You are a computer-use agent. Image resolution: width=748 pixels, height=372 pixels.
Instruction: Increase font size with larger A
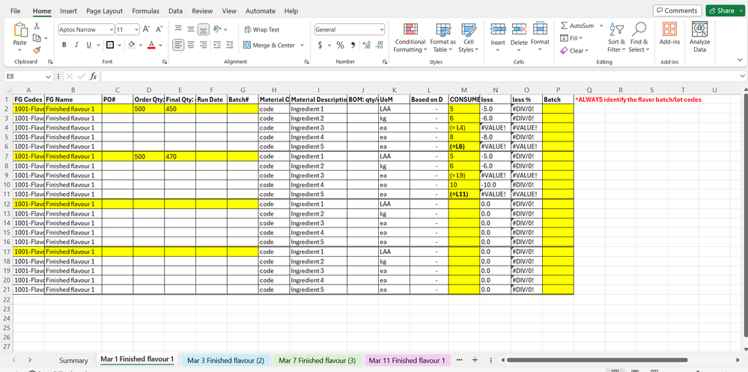coord(147,30)
